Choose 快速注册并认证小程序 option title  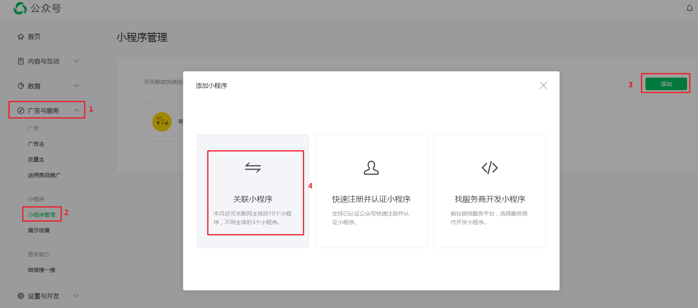pos(371,199)
